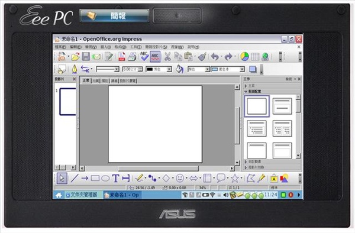Image resolution: width=355 pixels, height=233 pixels.
Task: Save the presentation using the floppy disk icon
Action: [86, 57]
